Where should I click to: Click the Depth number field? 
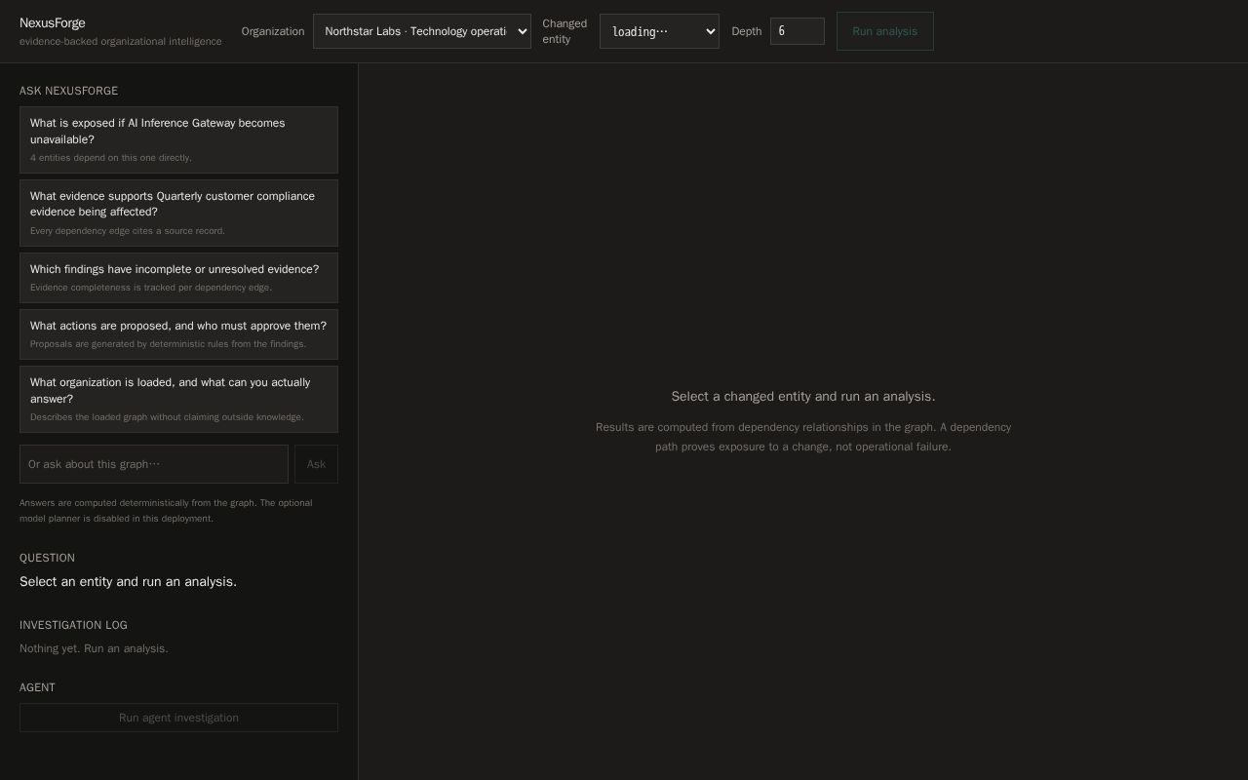click(797, 31)
